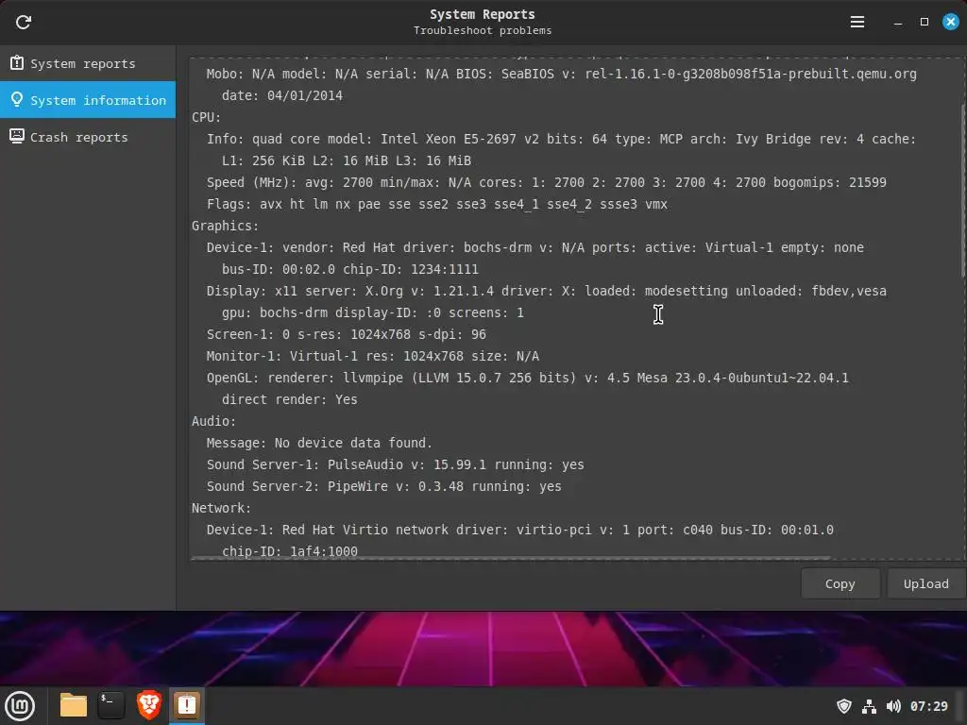
Task: Click the 'gpu: bochs-drm display-ID' line
Action: tap(372, 312)
